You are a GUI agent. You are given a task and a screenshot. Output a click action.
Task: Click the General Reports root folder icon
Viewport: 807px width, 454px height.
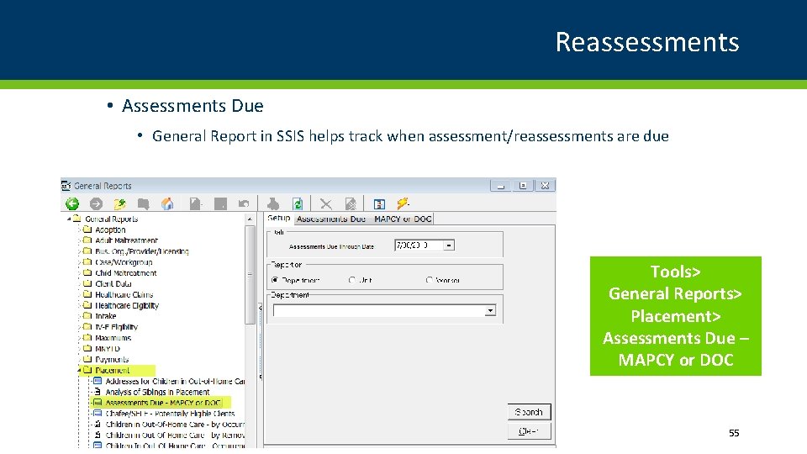coord(77,219)
